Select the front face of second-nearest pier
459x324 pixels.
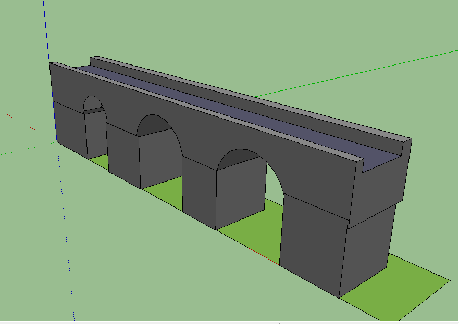[199, 193]
